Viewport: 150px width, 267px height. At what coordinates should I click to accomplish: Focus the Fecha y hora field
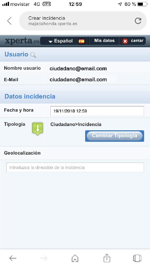[x=97, y=111]
